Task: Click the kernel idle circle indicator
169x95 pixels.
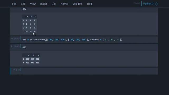Action: click(x=157, y=4)
